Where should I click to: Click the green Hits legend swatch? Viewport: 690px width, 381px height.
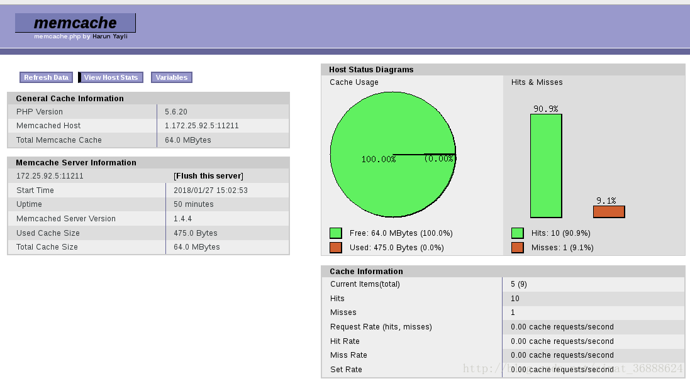coord(518,233)
